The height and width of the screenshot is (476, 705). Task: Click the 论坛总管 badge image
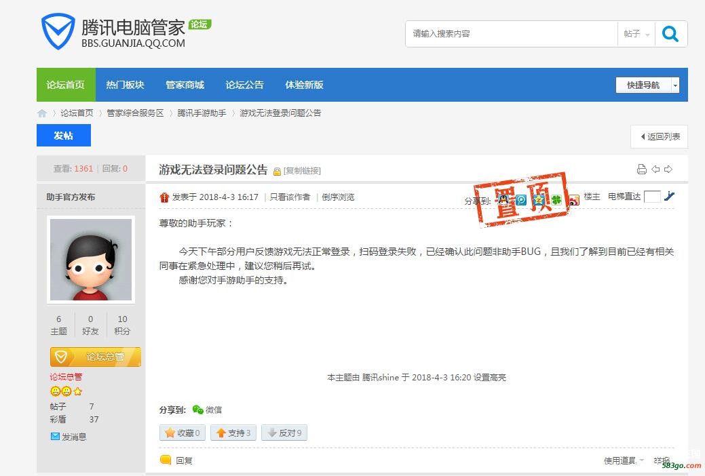point(95,357)
